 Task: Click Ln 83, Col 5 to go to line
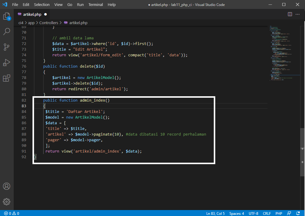215,213
